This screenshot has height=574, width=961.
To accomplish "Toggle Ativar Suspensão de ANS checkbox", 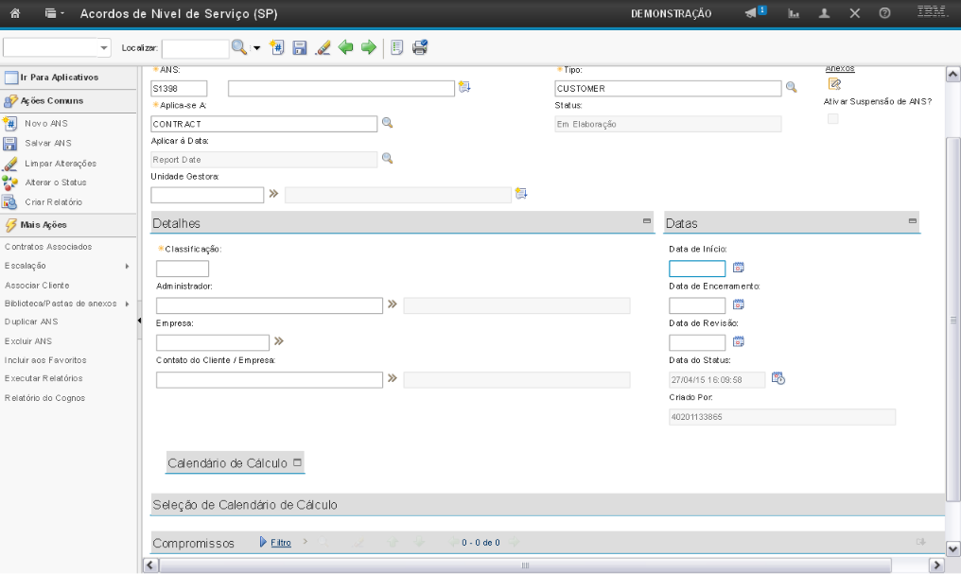I will 832,118.
